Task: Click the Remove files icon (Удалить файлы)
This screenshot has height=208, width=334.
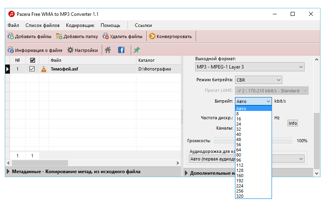Action: coord(106,36)
